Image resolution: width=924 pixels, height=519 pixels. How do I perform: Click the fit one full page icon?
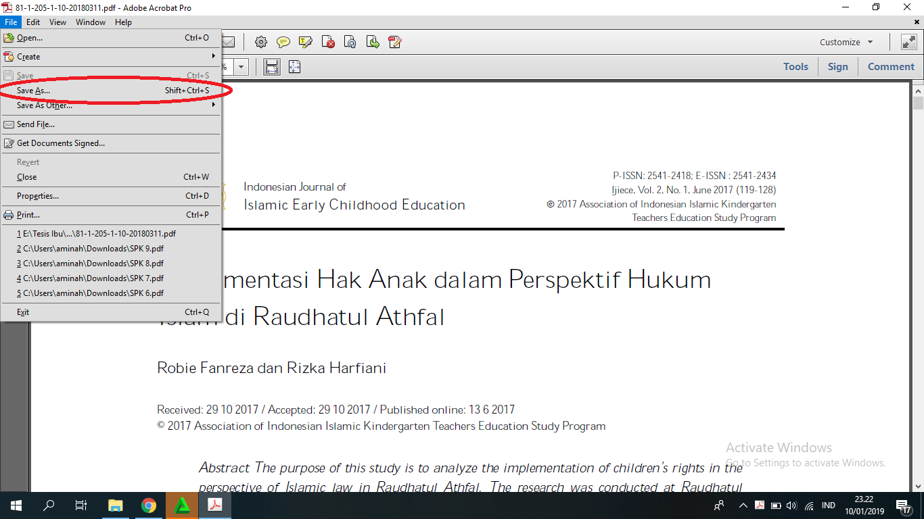294,67
